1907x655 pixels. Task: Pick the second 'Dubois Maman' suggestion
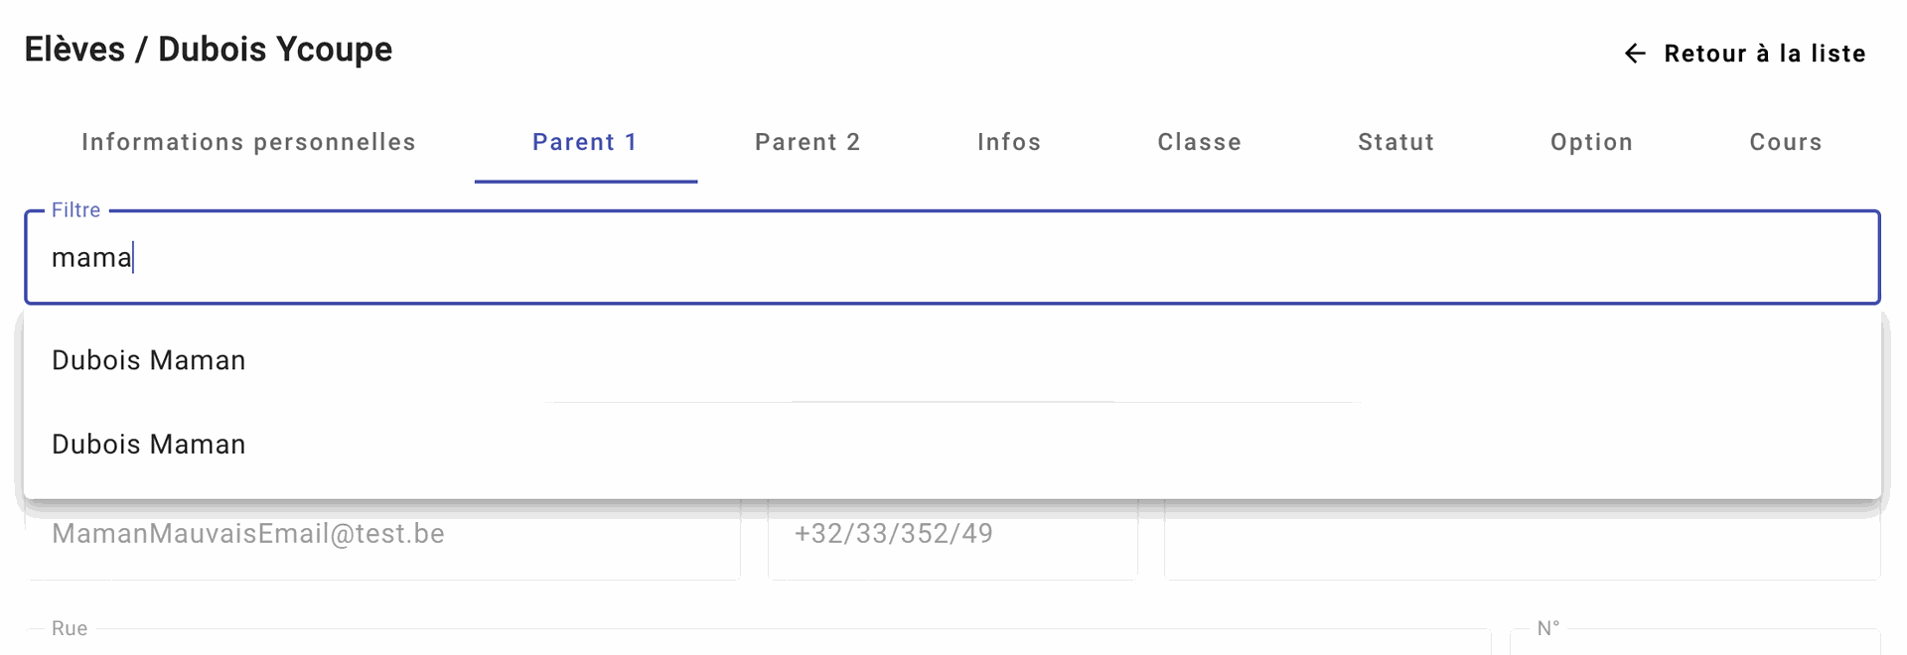pyautogui.click(x=149, y=445)
